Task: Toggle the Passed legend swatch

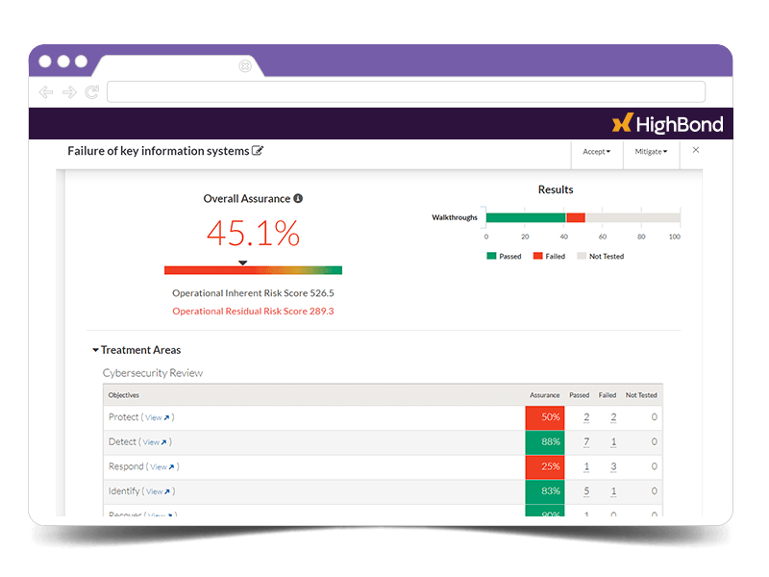Action: (491, 256)
